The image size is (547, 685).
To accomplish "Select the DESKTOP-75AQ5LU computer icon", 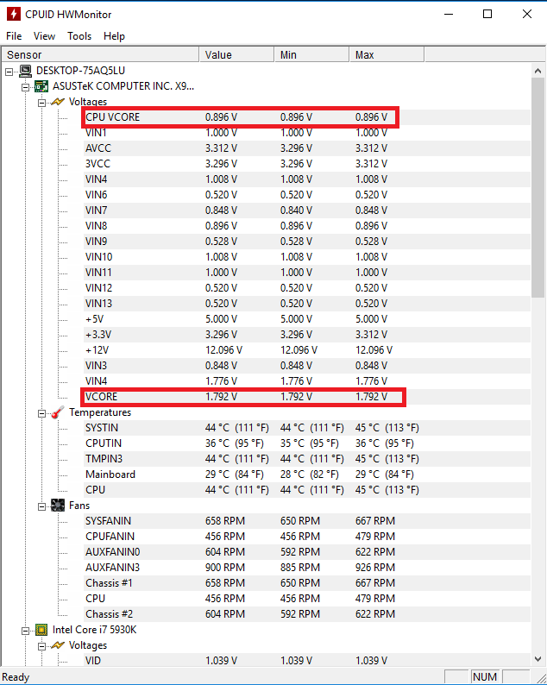I will coord(26,71).
